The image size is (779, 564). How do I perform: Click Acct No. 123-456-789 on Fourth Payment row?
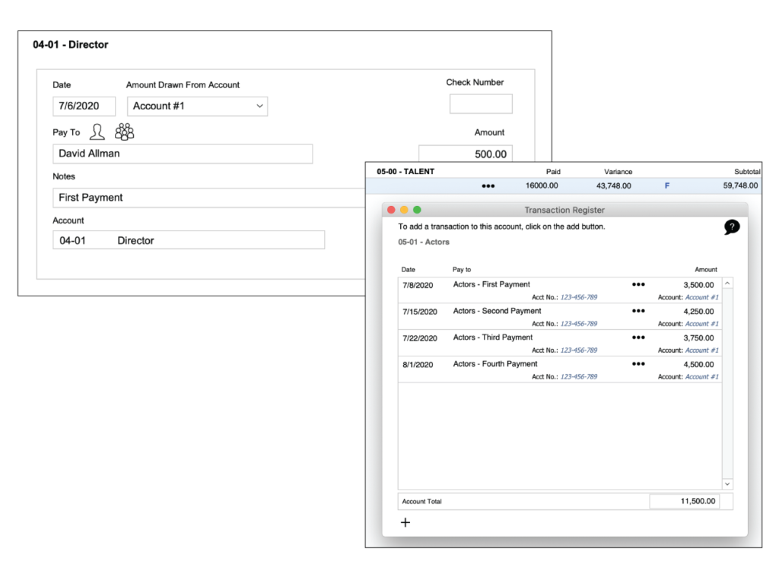coord(579,377)
